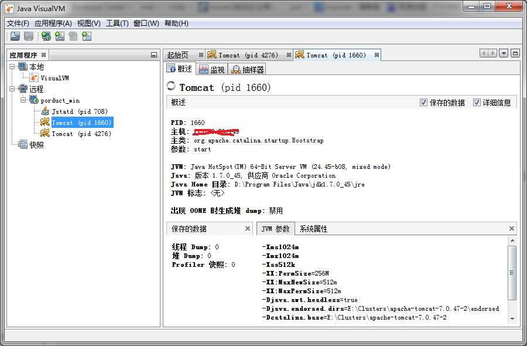The width and height of the screenshot is (527, 346).
Task: Select Tomcat (pid 1660) in tree
Action: click(x=81, y=123)
